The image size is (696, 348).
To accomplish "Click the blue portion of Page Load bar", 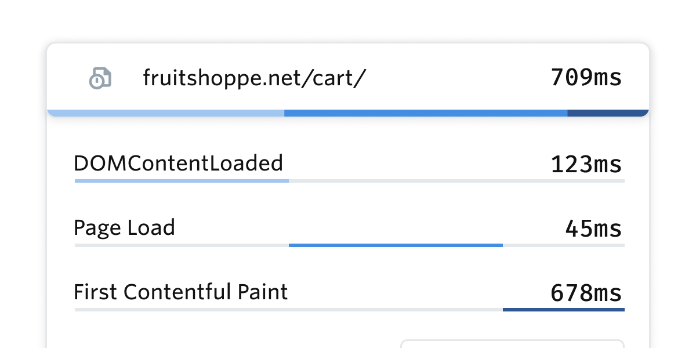I will click(396, 245).
